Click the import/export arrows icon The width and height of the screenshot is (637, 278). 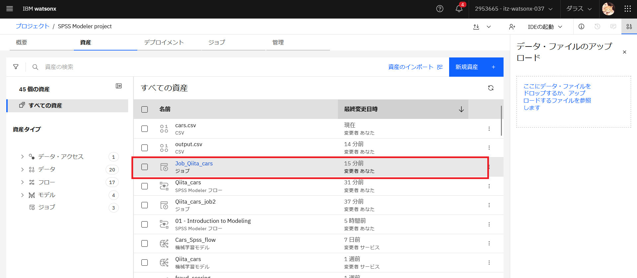[x=476, y=27]
